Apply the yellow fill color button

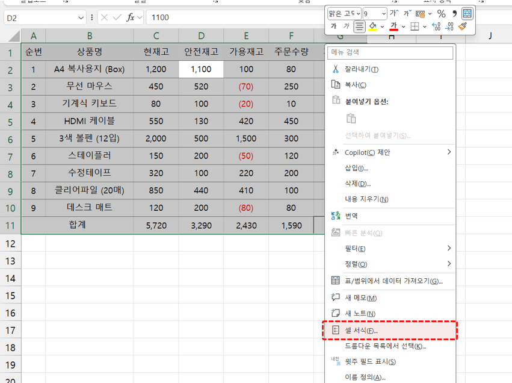pyautogui.click(x=372, y=26)
